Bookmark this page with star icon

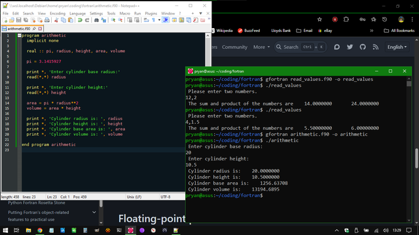point(319,19)
